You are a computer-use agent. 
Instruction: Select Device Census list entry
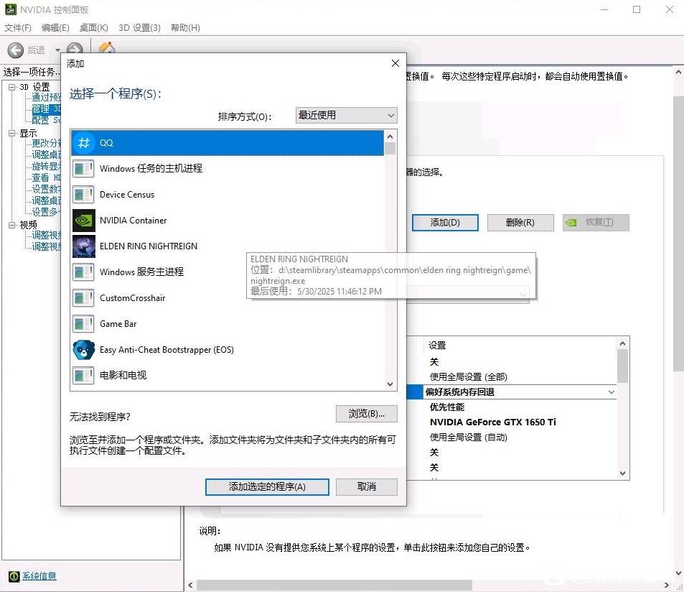point(228,194)
